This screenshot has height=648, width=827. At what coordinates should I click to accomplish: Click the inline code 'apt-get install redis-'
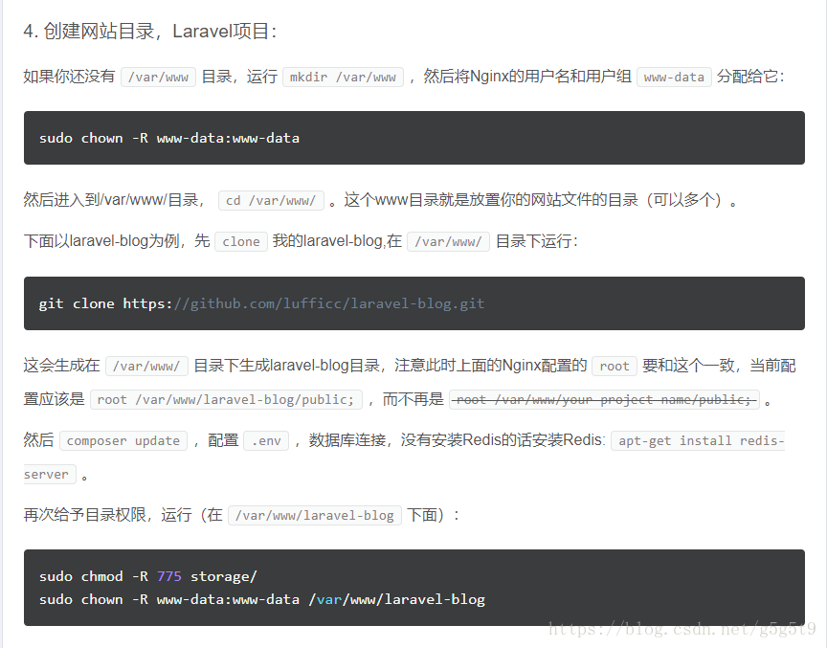pyautogui.click(x=698, y=441)
